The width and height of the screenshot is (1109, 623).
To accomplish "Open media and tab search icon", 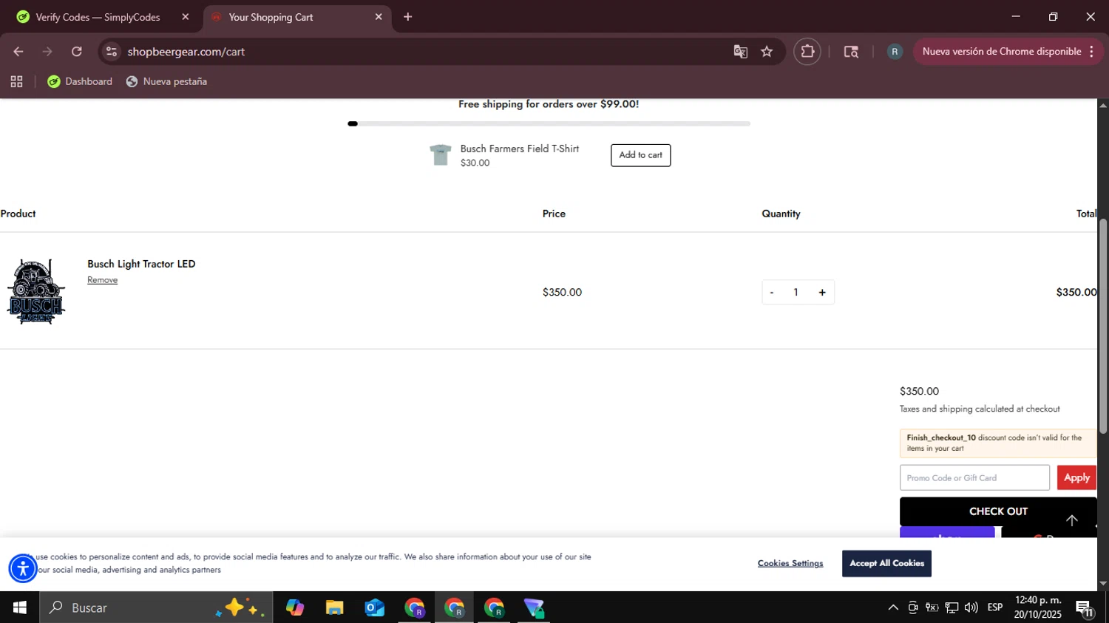I will [x=851, y=52].
